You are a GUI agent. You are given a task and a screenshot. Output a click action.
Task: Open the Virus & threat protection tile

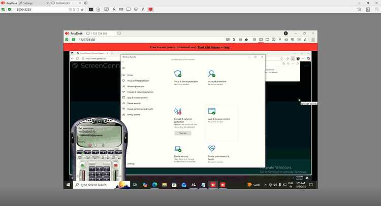tap(186, 78)
